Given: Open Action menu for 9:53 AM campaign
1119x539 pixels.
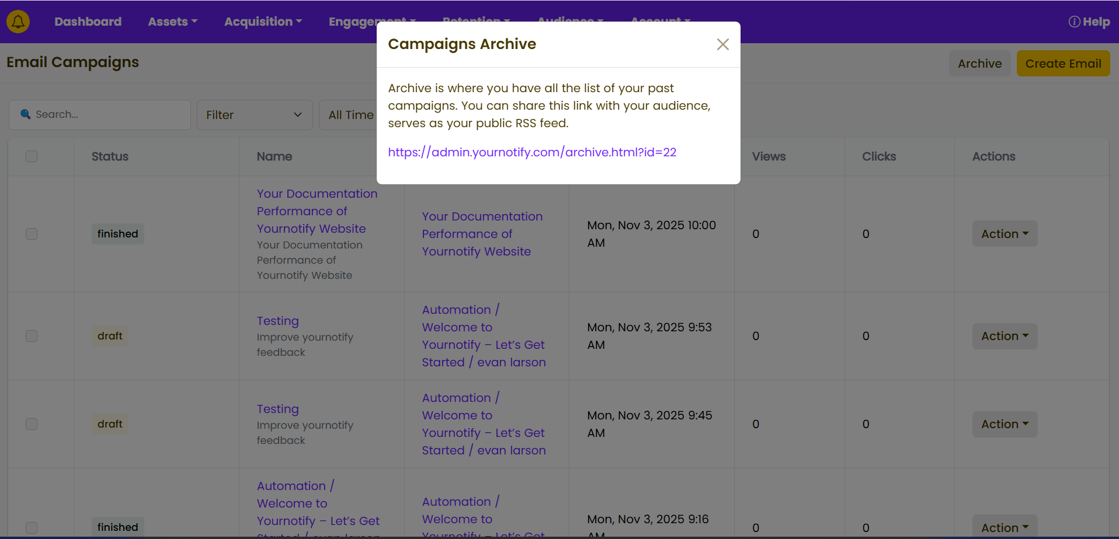Looking at the screenshot, I should pos(1004,336).
